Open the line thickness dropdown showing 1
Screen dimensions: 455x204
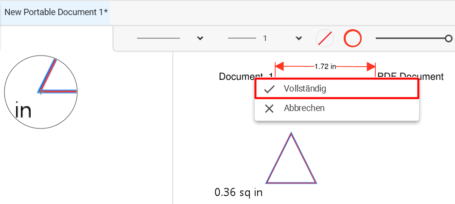pos(298,38)
